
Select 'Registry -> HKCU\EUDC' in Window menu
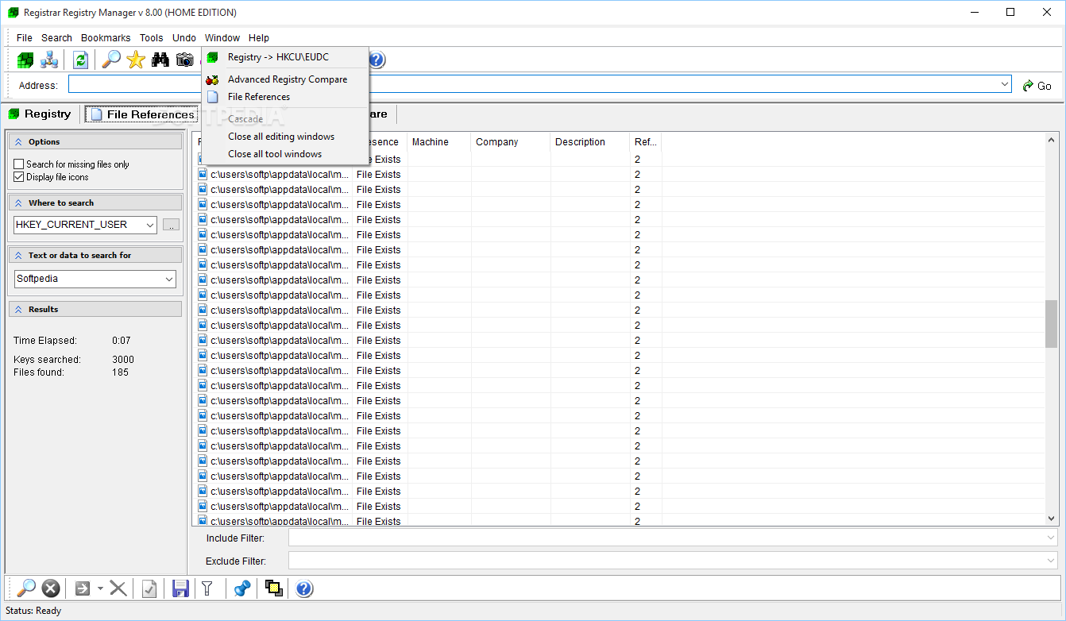[x=286, y=57]
